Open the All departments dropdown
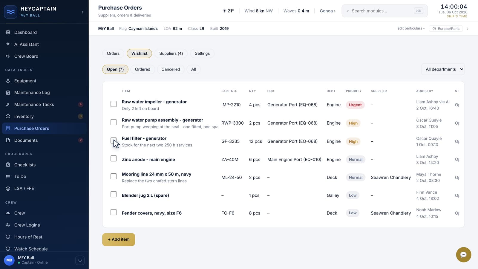478x269 pixels. tap(443, 69)
